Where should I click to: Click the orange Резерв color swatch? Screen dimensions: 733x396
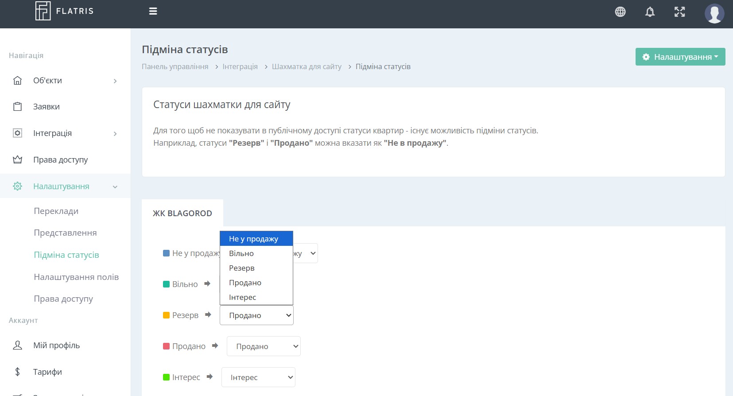point(167,315)
